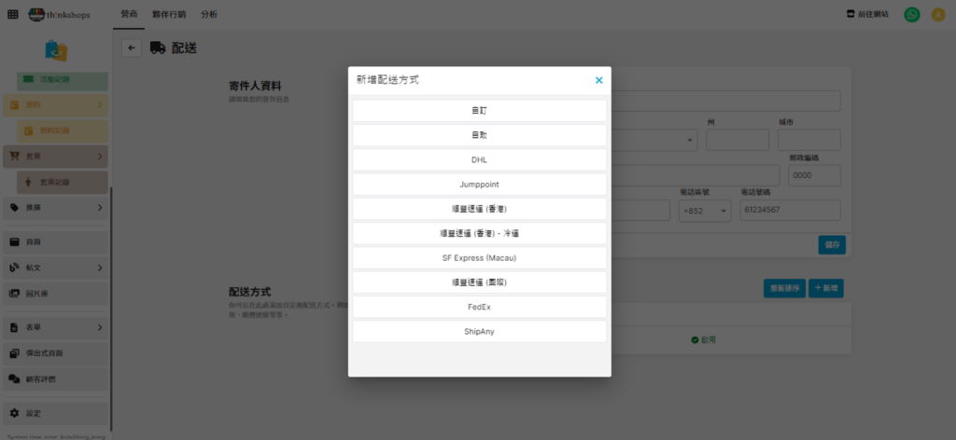Image resolution: width=956 pixels, height=440 pixels.
Task: Click the 電話號碼 input field
Action: click(x=789, y=211)
